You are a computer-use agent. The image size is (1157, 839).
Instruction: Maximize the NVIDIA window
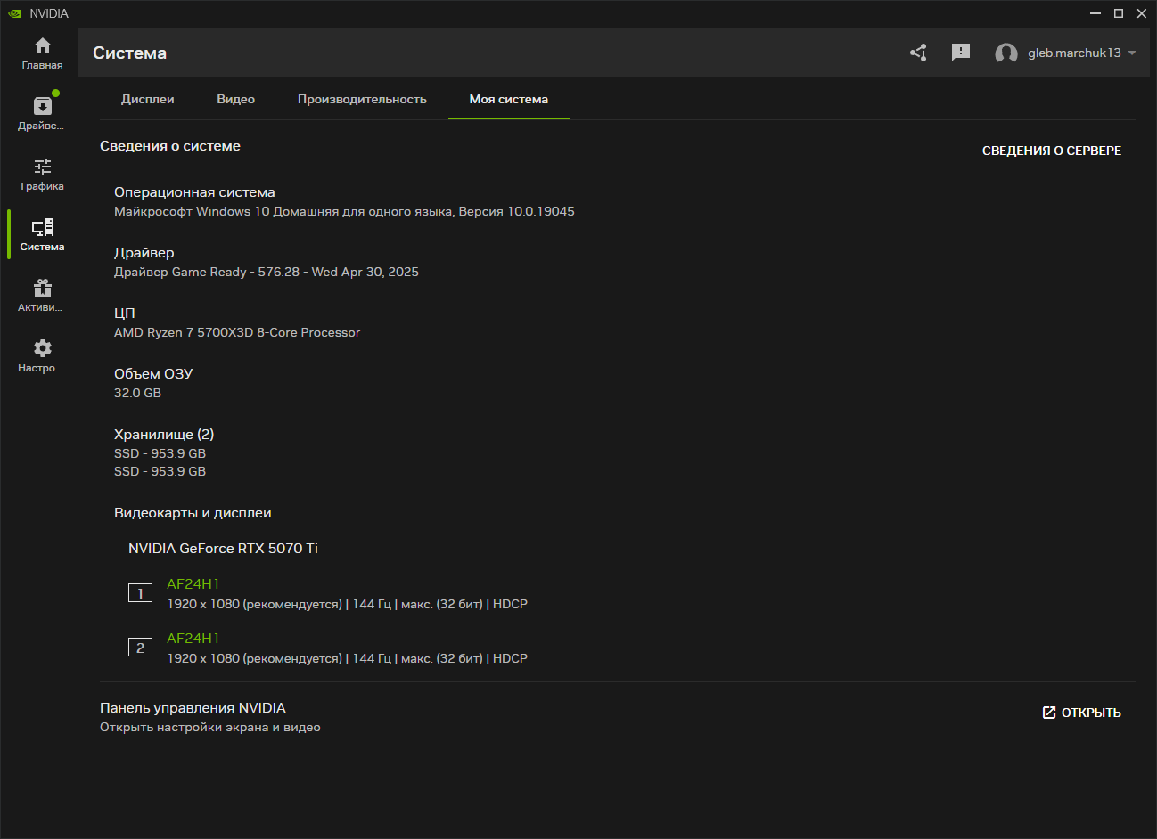click(1119, 13)
